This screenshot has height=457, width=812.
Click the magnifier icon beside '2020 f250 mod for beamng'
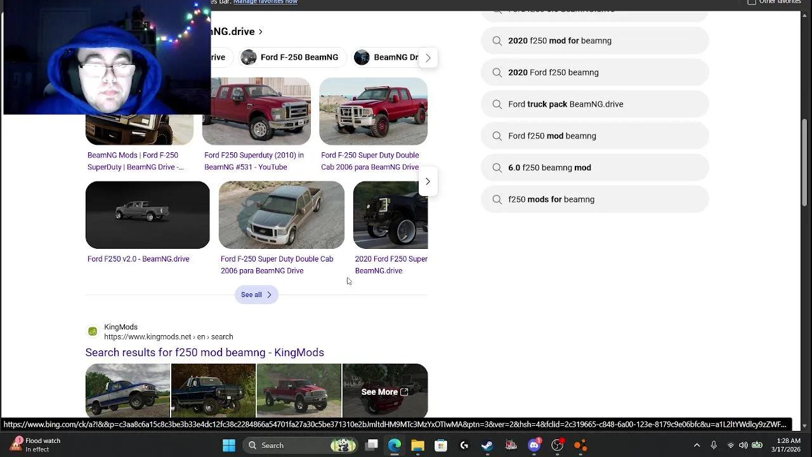497,41
